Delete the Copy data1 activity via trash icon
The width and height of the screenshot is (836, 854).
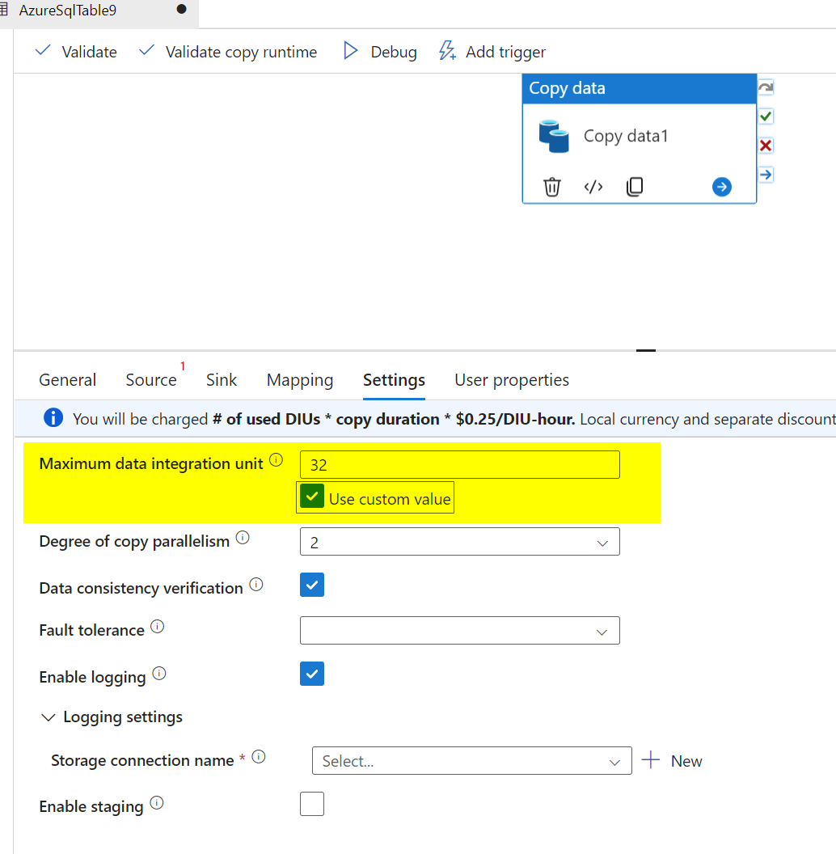(x=552, y=187)
